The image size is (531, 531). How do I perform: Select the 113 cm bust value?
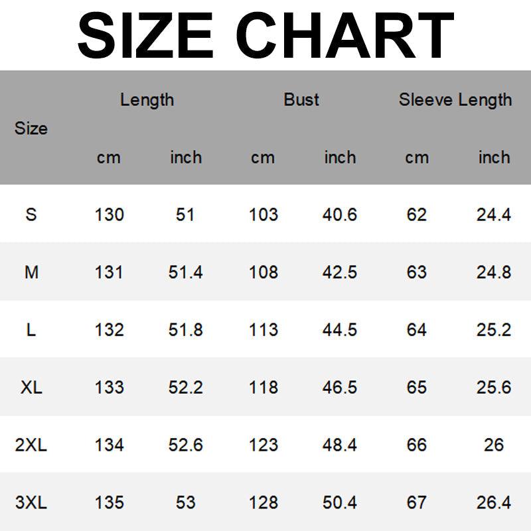pos(263,330)
